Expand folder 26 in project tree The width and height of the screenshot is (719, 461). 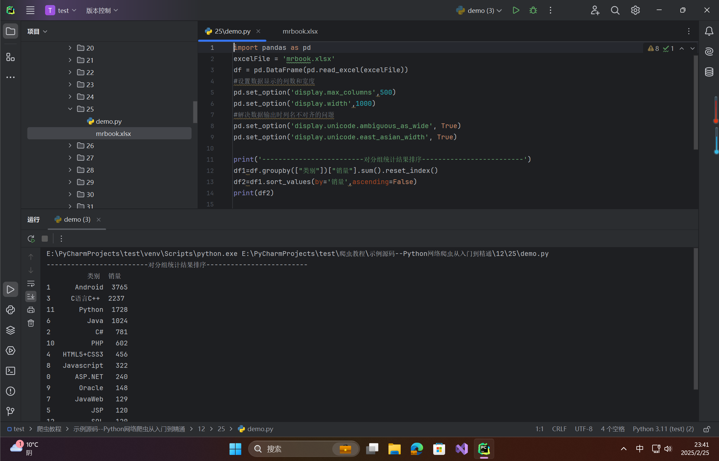(70, 145)
